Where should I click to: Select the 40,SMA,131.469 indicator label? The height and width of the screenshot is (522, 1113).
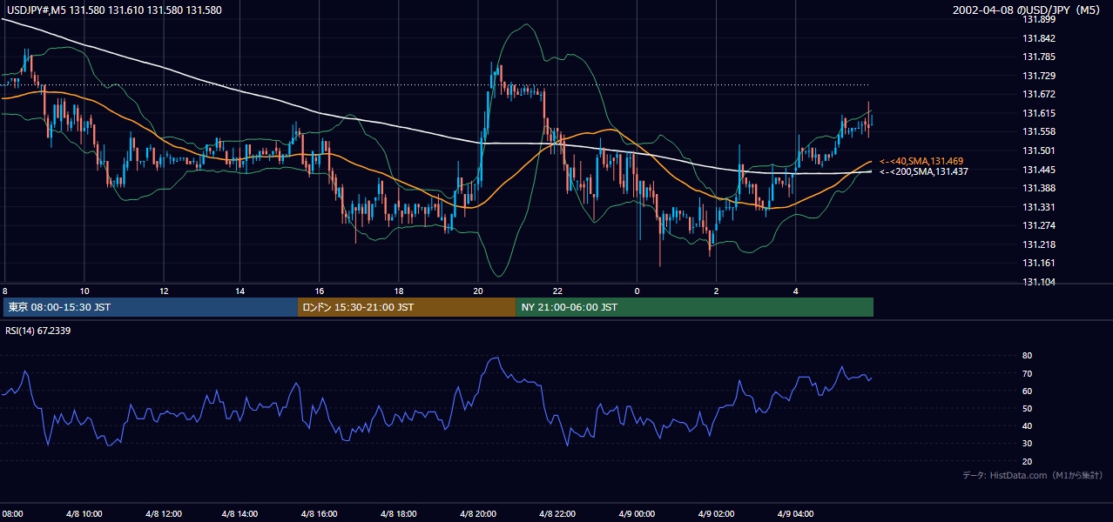click(921, 161)
